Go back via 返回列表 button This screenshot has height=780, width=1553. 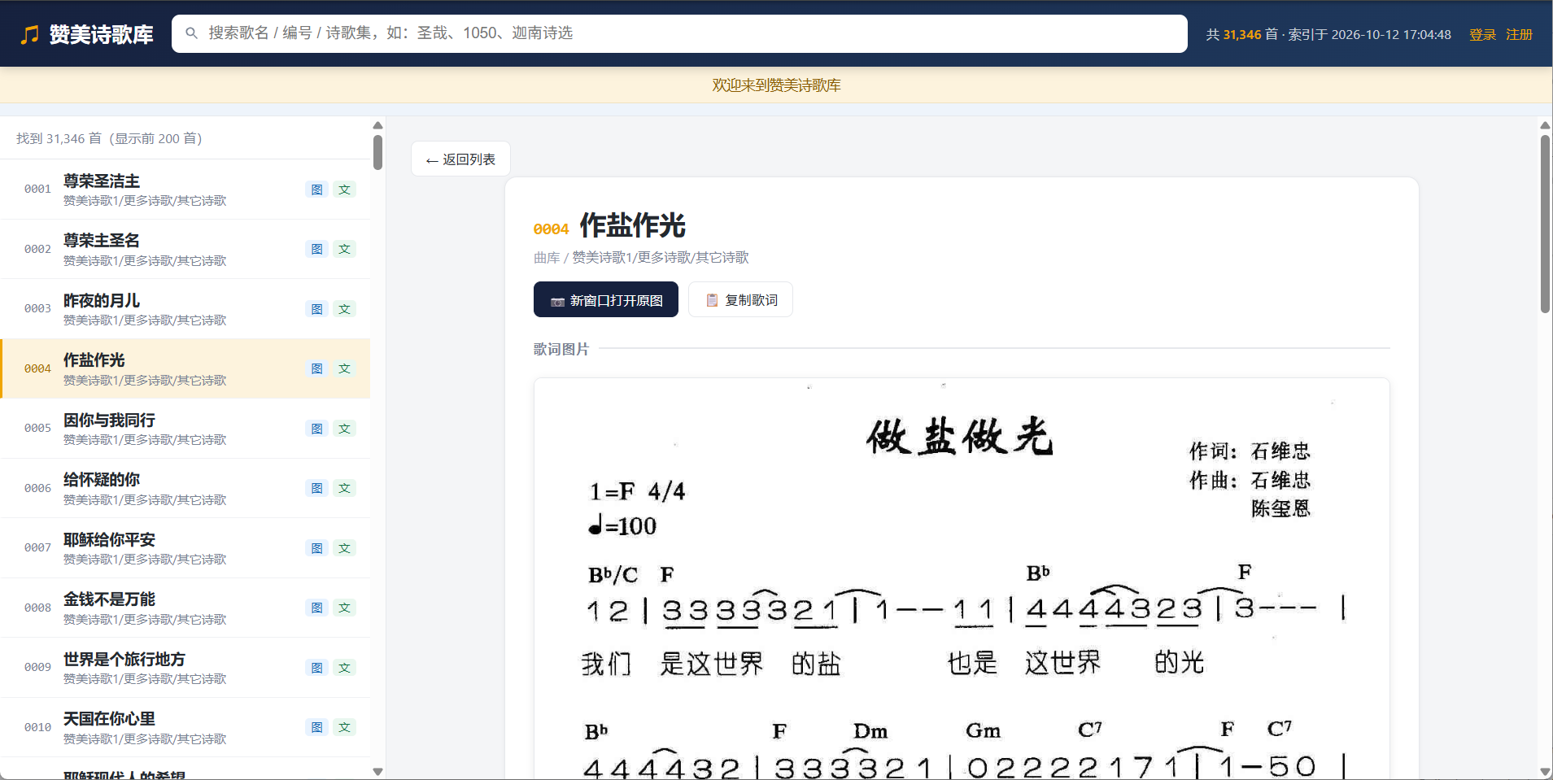coord(460,159)
